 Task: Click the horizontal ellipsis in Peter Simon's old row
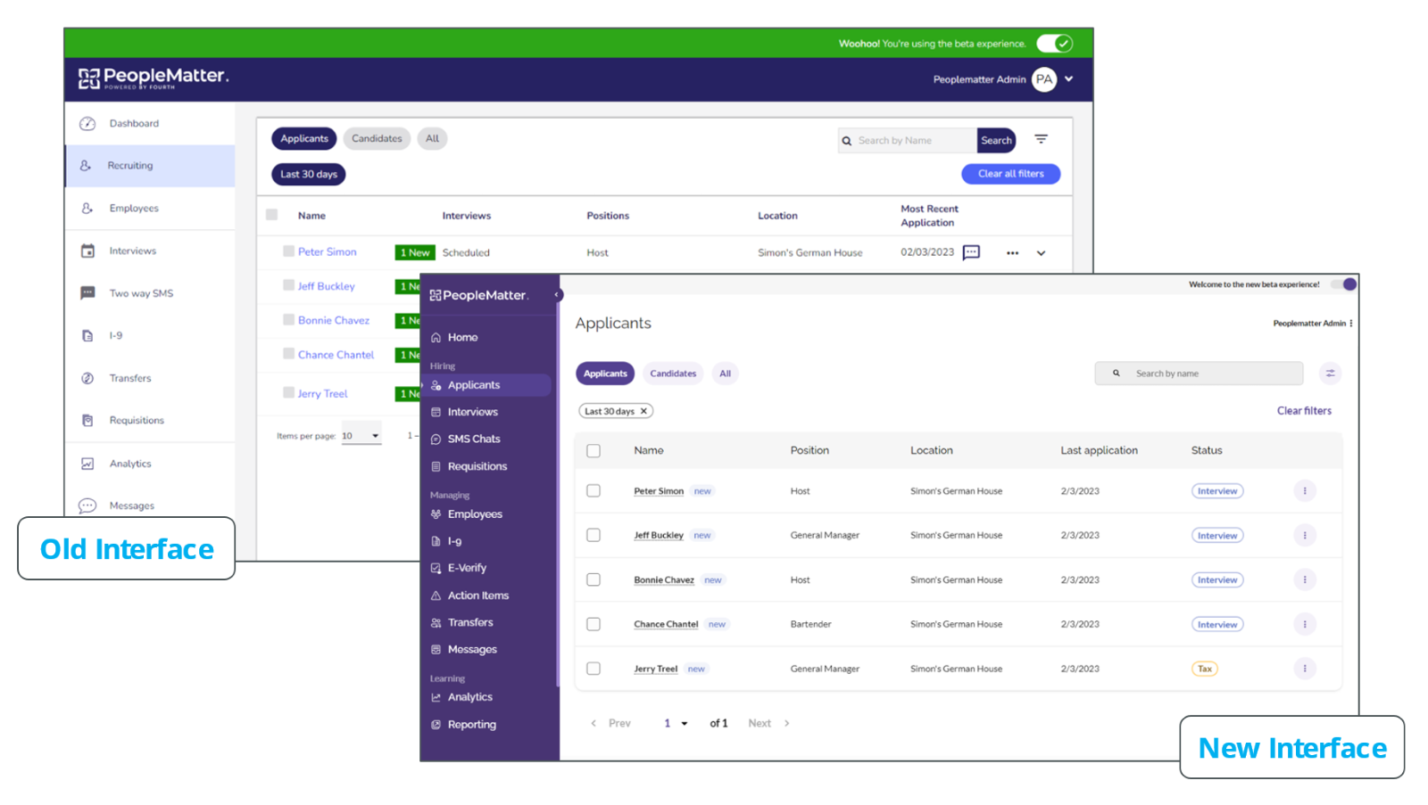click(x=1012, y=253)
